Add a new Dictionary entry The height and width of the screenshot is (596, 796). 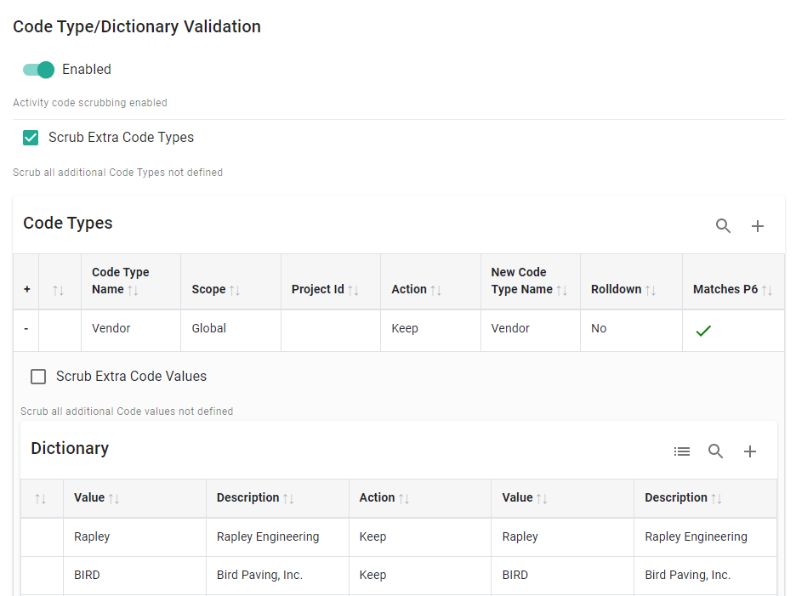tap(750, 451)
